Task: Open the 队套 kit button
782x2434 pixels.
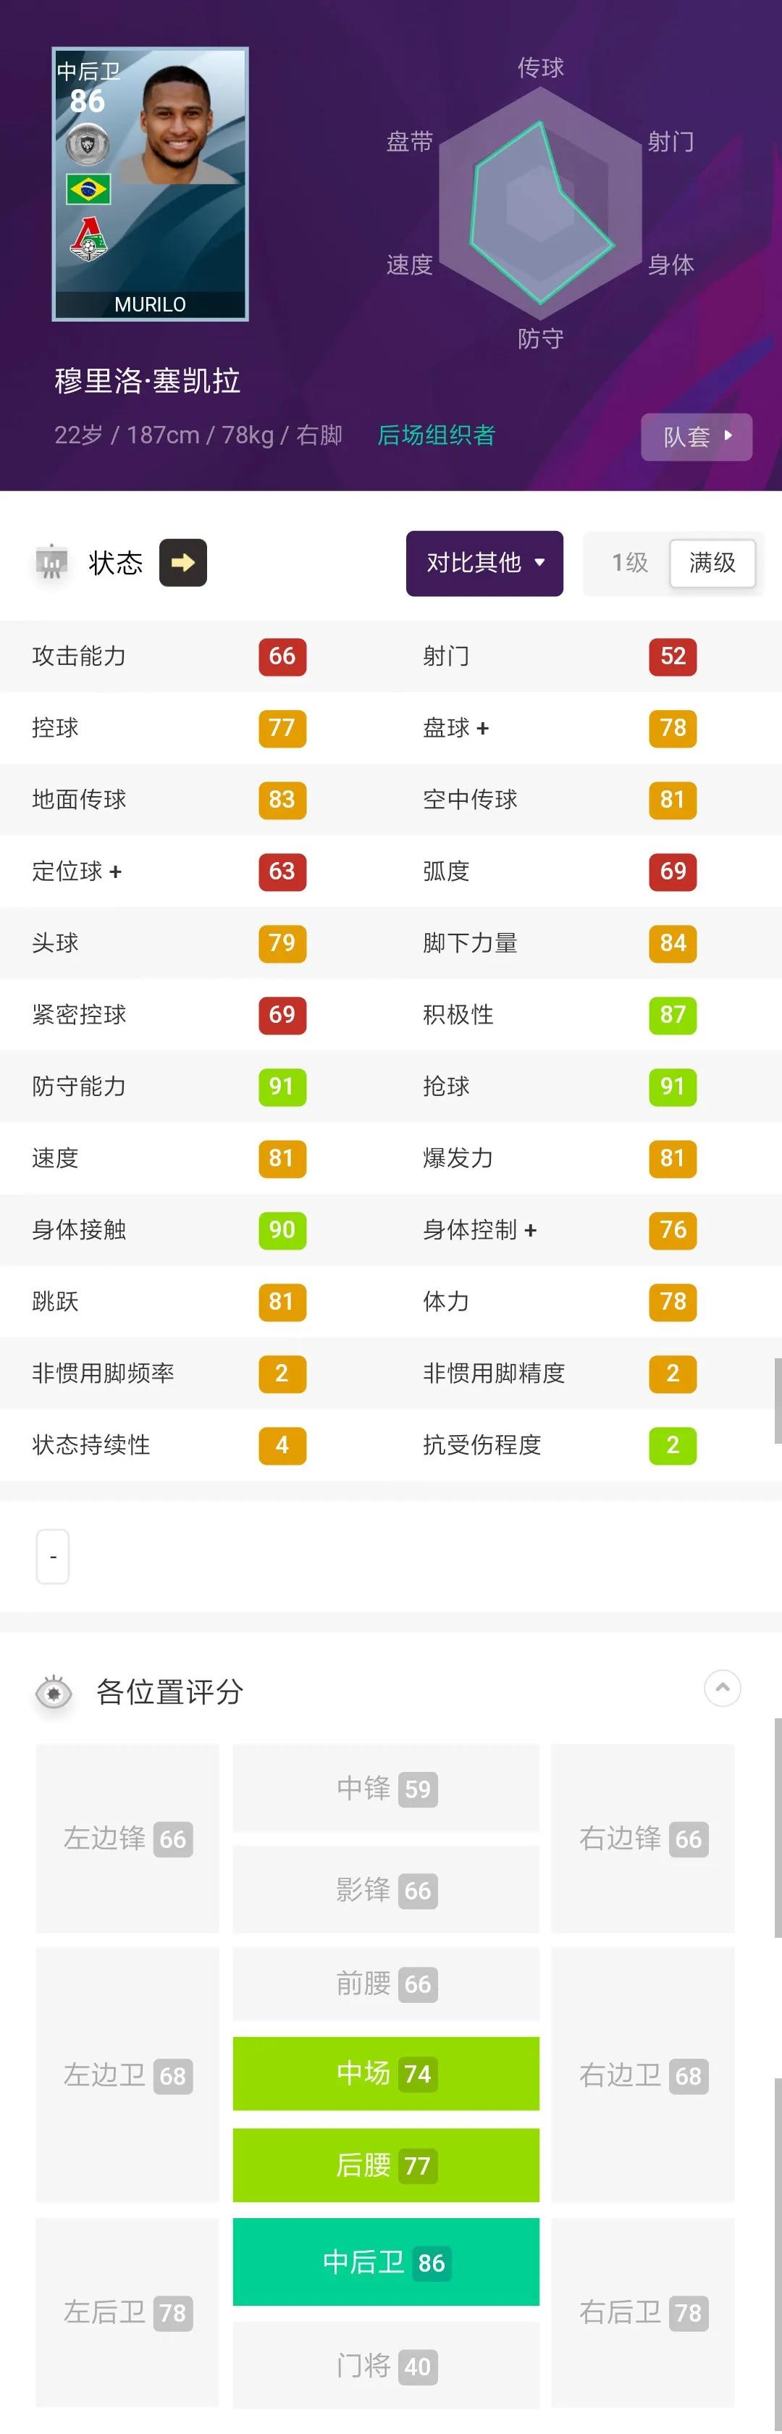Action: pyautogui.click(x=696, y=437)
